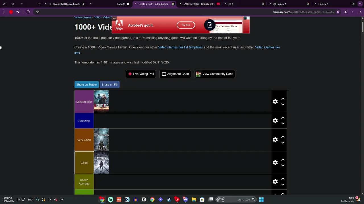This screenshot has height=204, width=364.
Task: Bookmark this page with star icon
Action: coord(37,12)
